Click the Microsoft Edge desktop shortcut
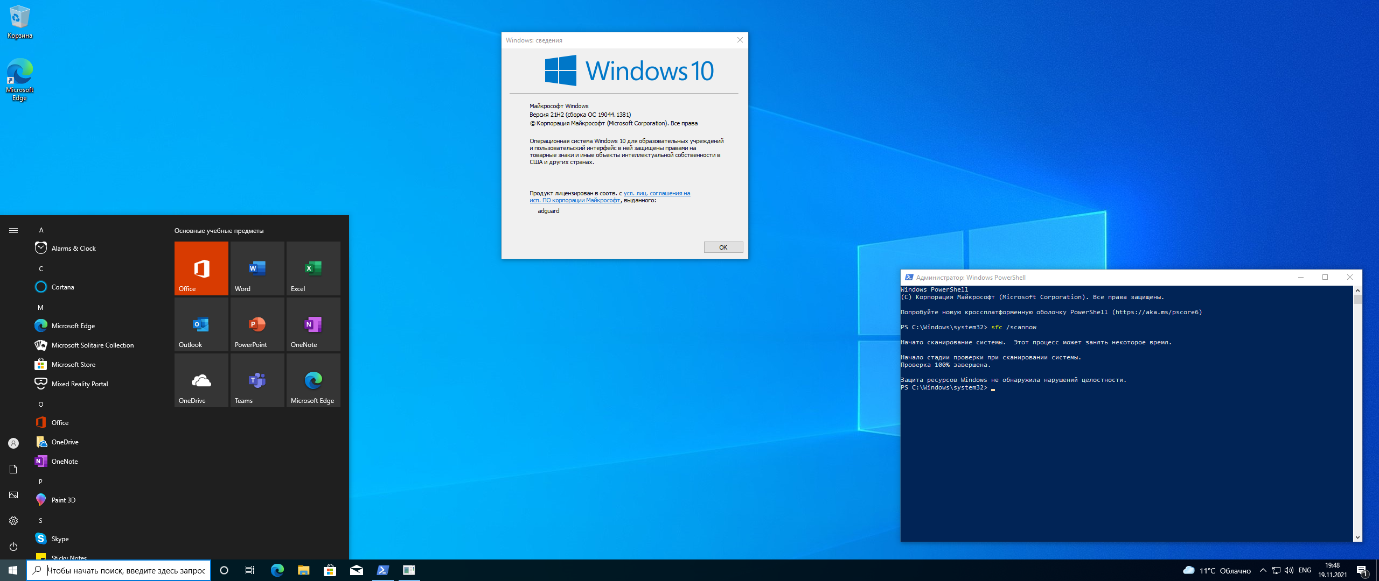The height and width of the screenshot is (581, 1379). 20,80
